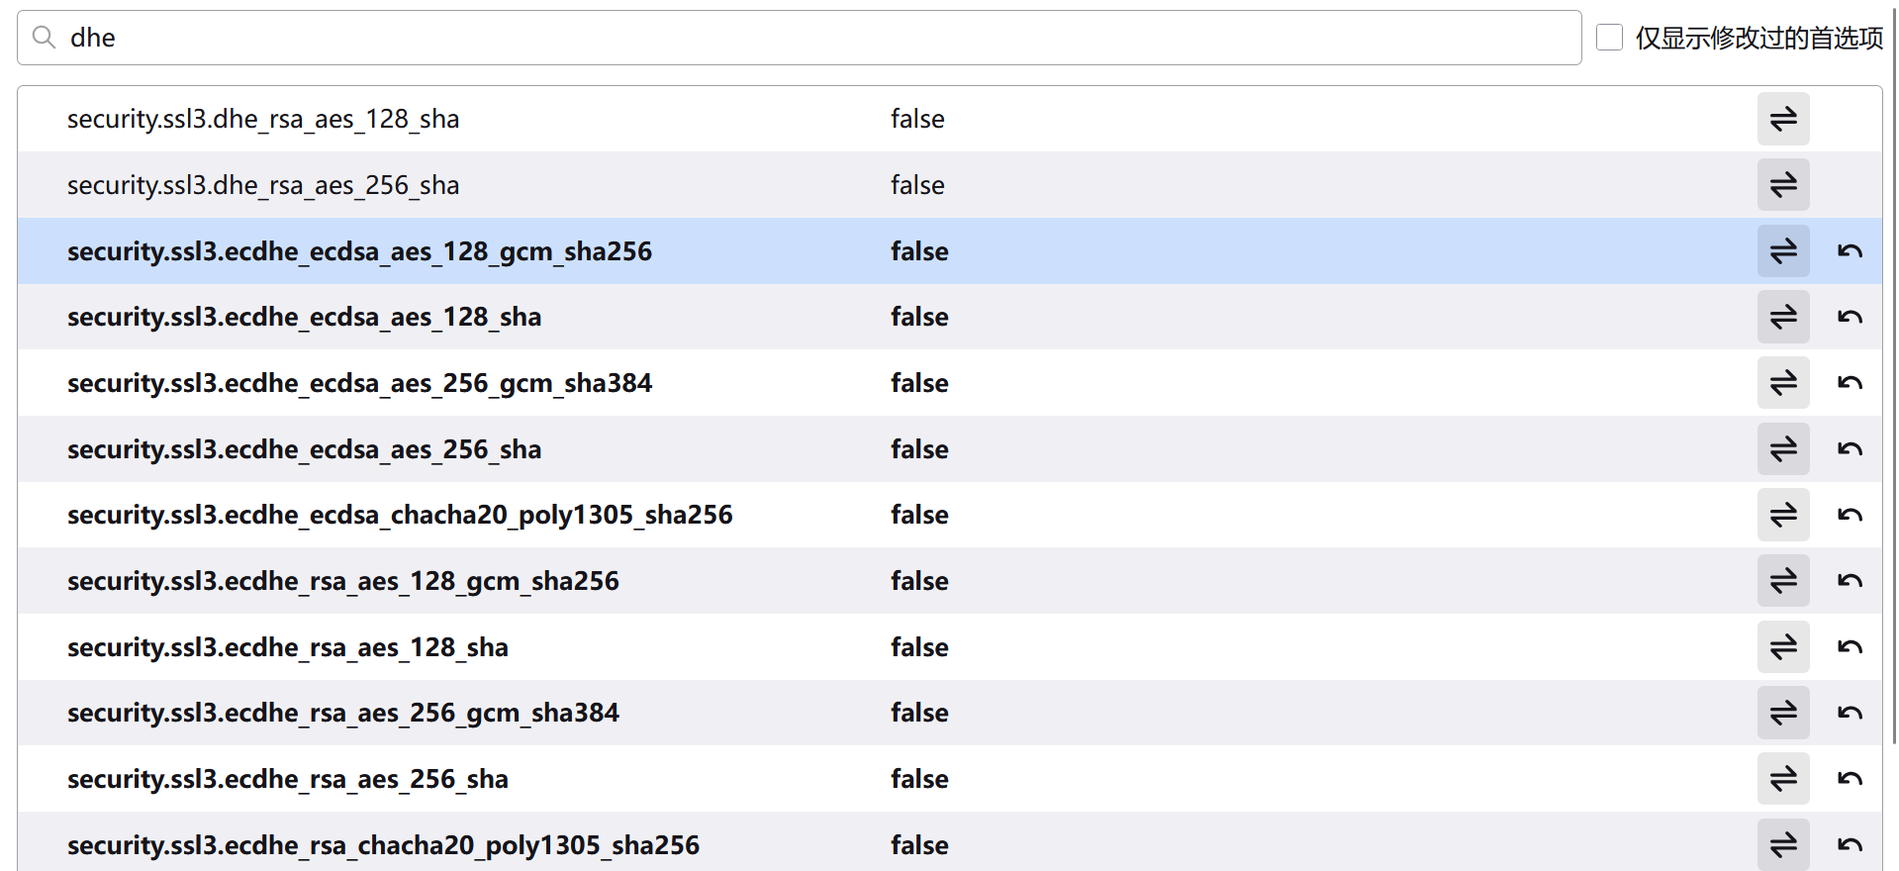Select the security.ssl3.ecdhe_rsa_aes_128_sha name
This screenshot has height=871, width=1899.
point(287,647)
